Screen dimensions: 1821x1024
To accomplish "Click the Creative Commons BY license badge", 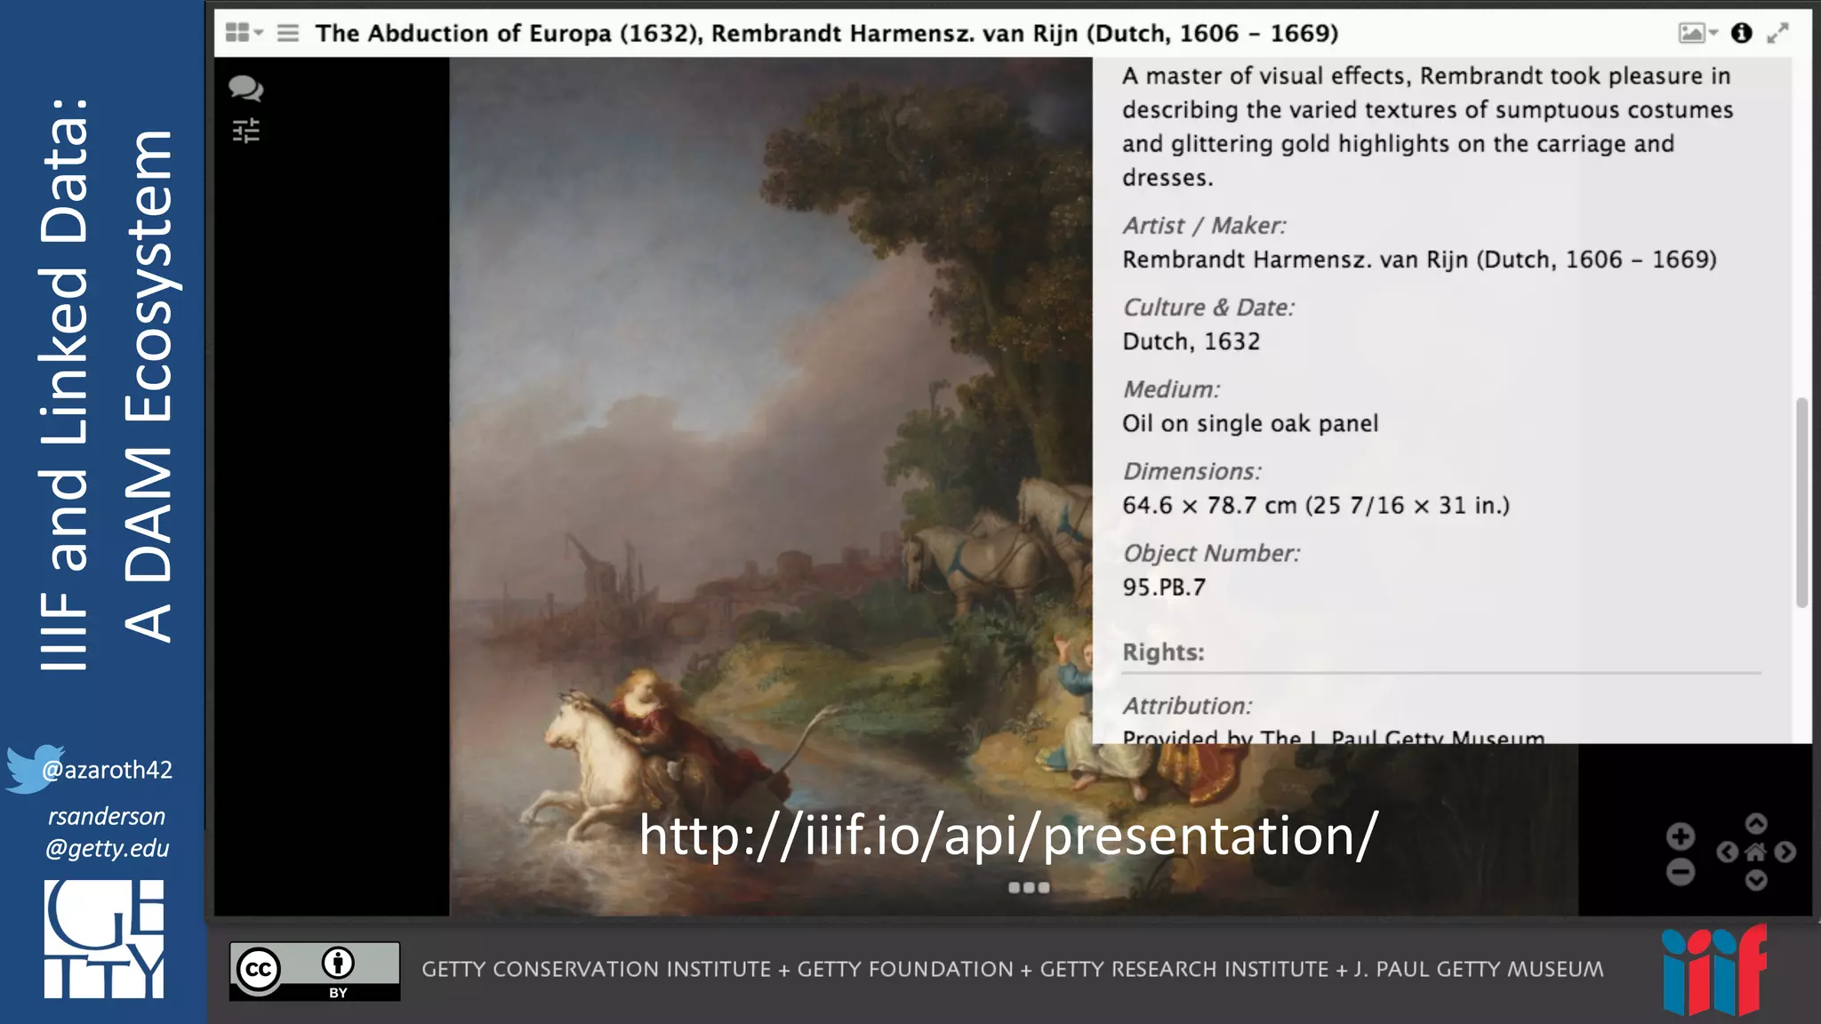I will pos(315,972).
